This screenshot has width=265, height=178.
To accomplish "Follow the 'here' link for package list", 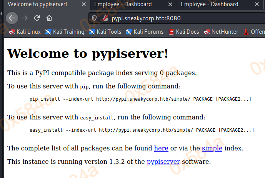I will click(x=161, y=148).
